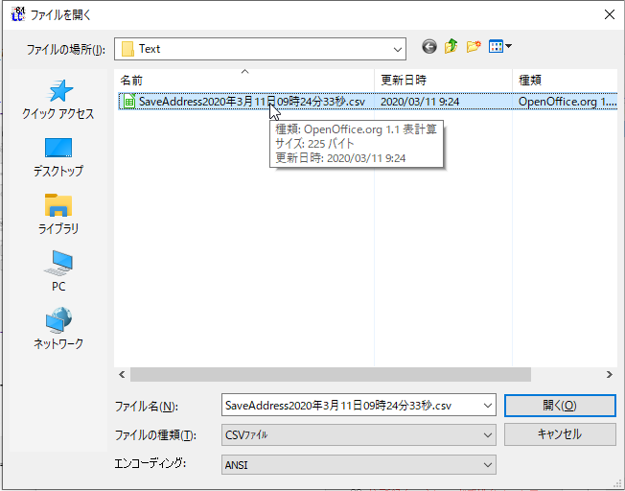The image size is (625, 491).
Task: Close the file open dialog
Action: pyautogui.click(x=609, y=15)
